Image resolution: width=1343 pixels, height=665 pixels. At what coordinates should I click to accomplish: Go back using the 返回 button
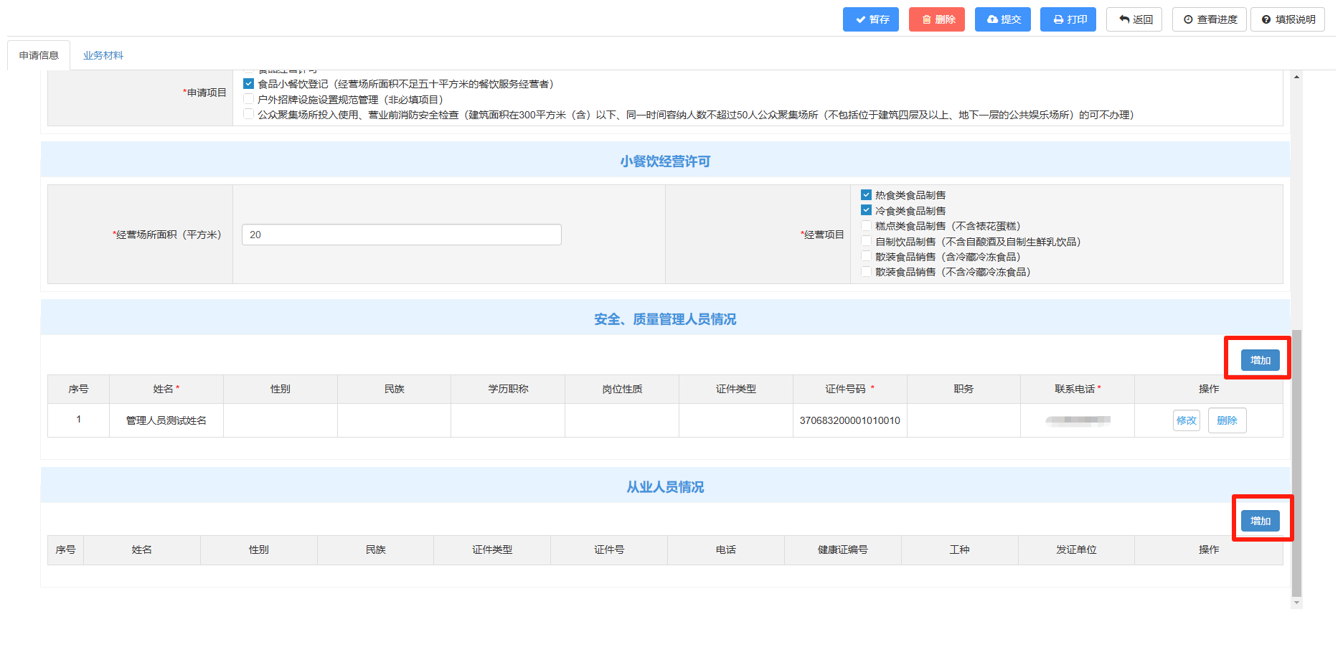tap(1134, 19)
